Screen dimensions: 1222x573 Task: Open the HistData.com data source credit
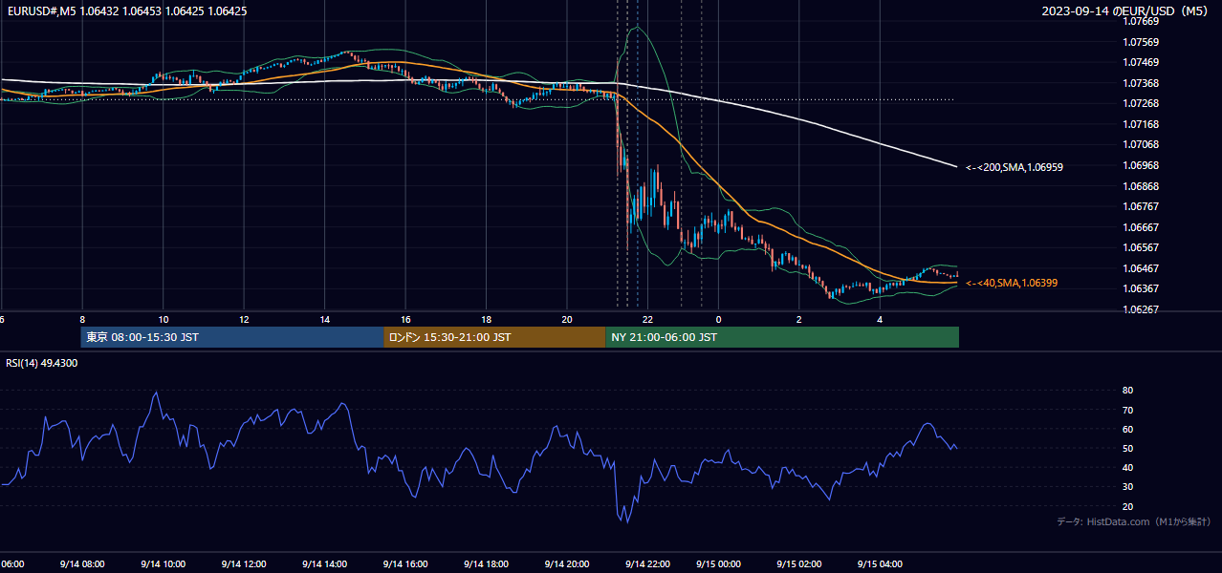tap(1134, 521)
